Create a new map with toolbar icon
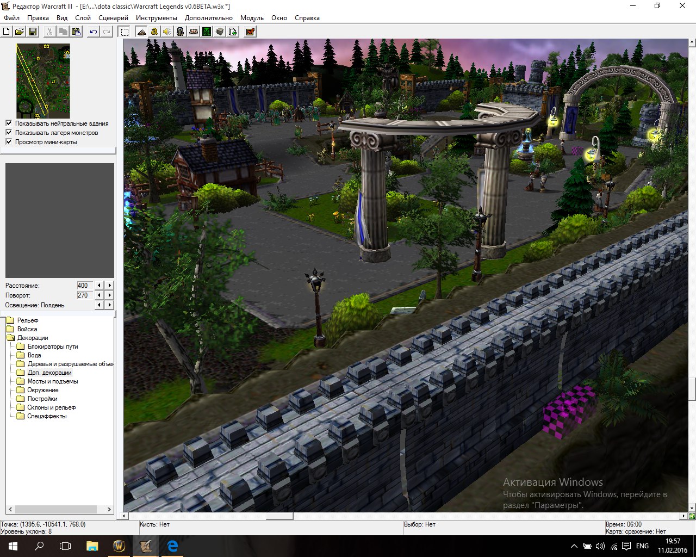Image resolution: width=696 pixels, height=557 pixels. click(7, 32)
